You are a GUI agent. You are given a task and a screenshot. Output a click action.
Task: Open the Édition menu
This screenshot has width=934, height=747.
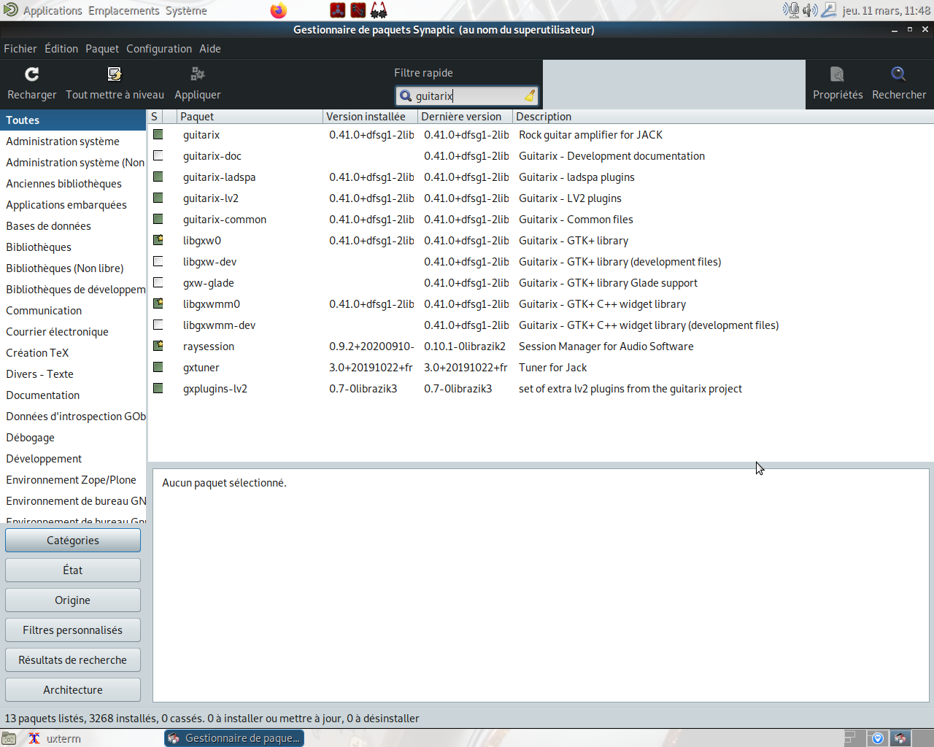[x=61, y=49]
